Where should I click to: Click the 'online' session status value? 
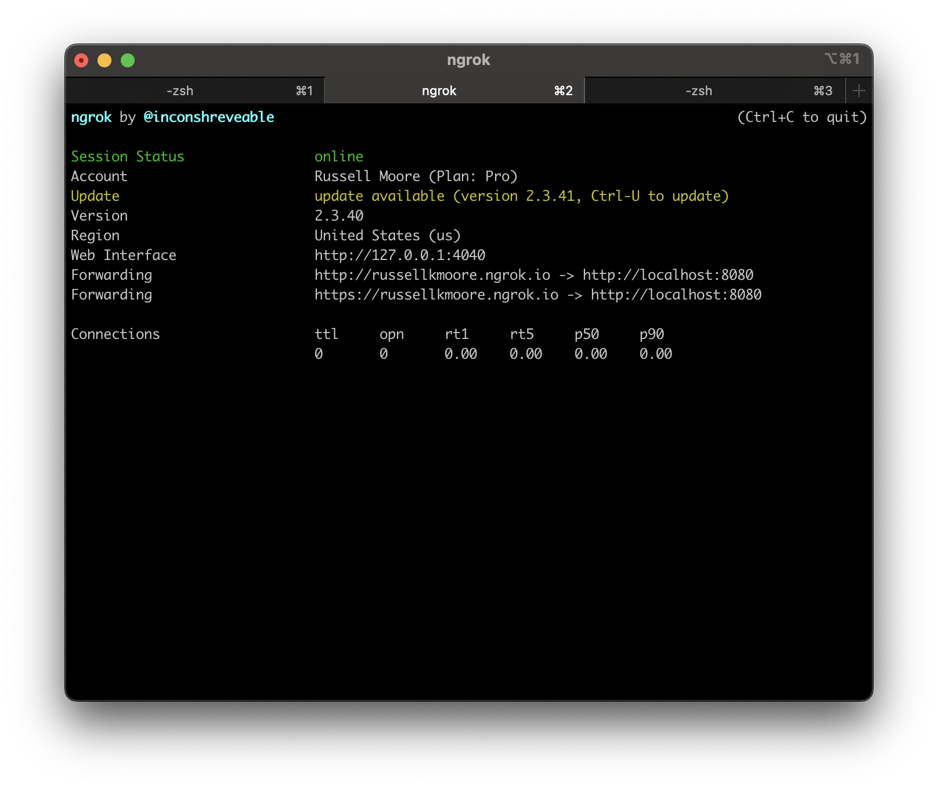click(339, 157)
